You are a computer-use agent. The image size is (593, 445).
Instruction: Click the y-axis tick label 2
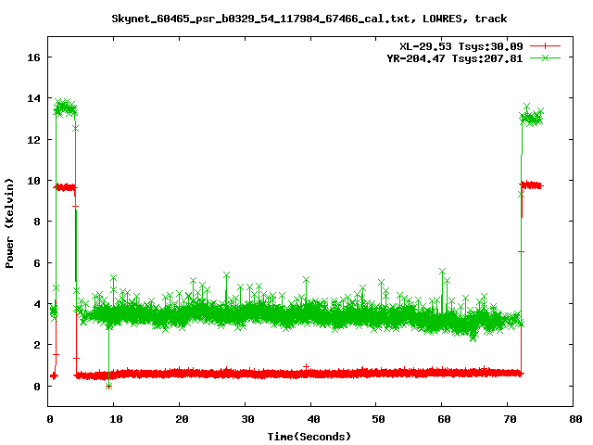coord(37,346)
